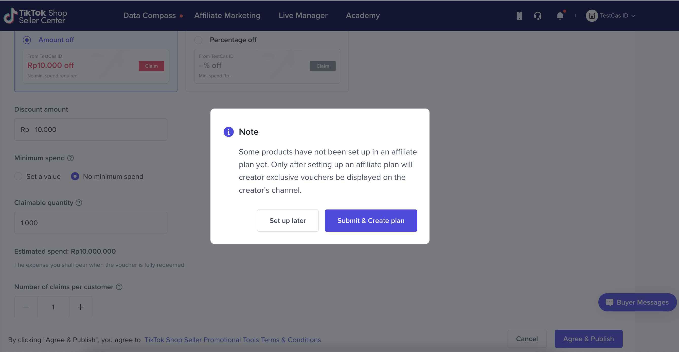Click Submit & Create plan

(x=371, y=220)
